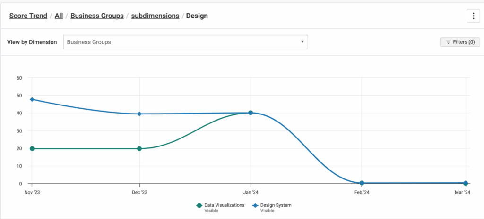Open the Business Groups breadcrumb link
The height and width of the screenshot is (219, 484).
coord(97,16)
